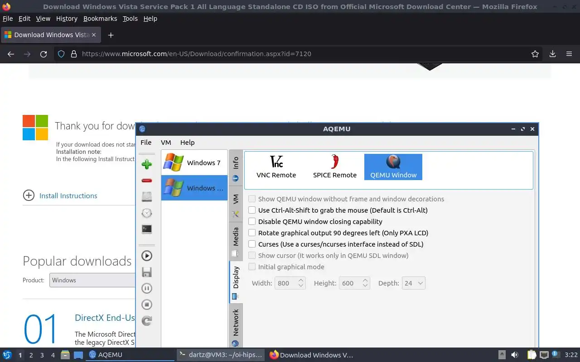Select the Windows 7 virtual machine
Screen dimensions: 580x362
tap(194, 162)
